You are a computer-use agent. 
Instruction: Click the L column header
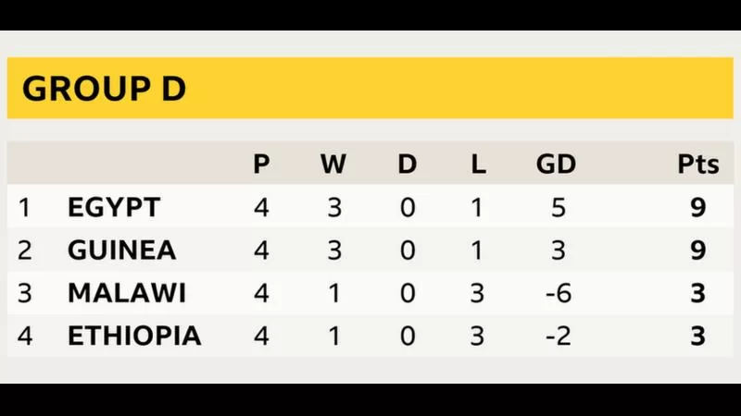point(477,165)
